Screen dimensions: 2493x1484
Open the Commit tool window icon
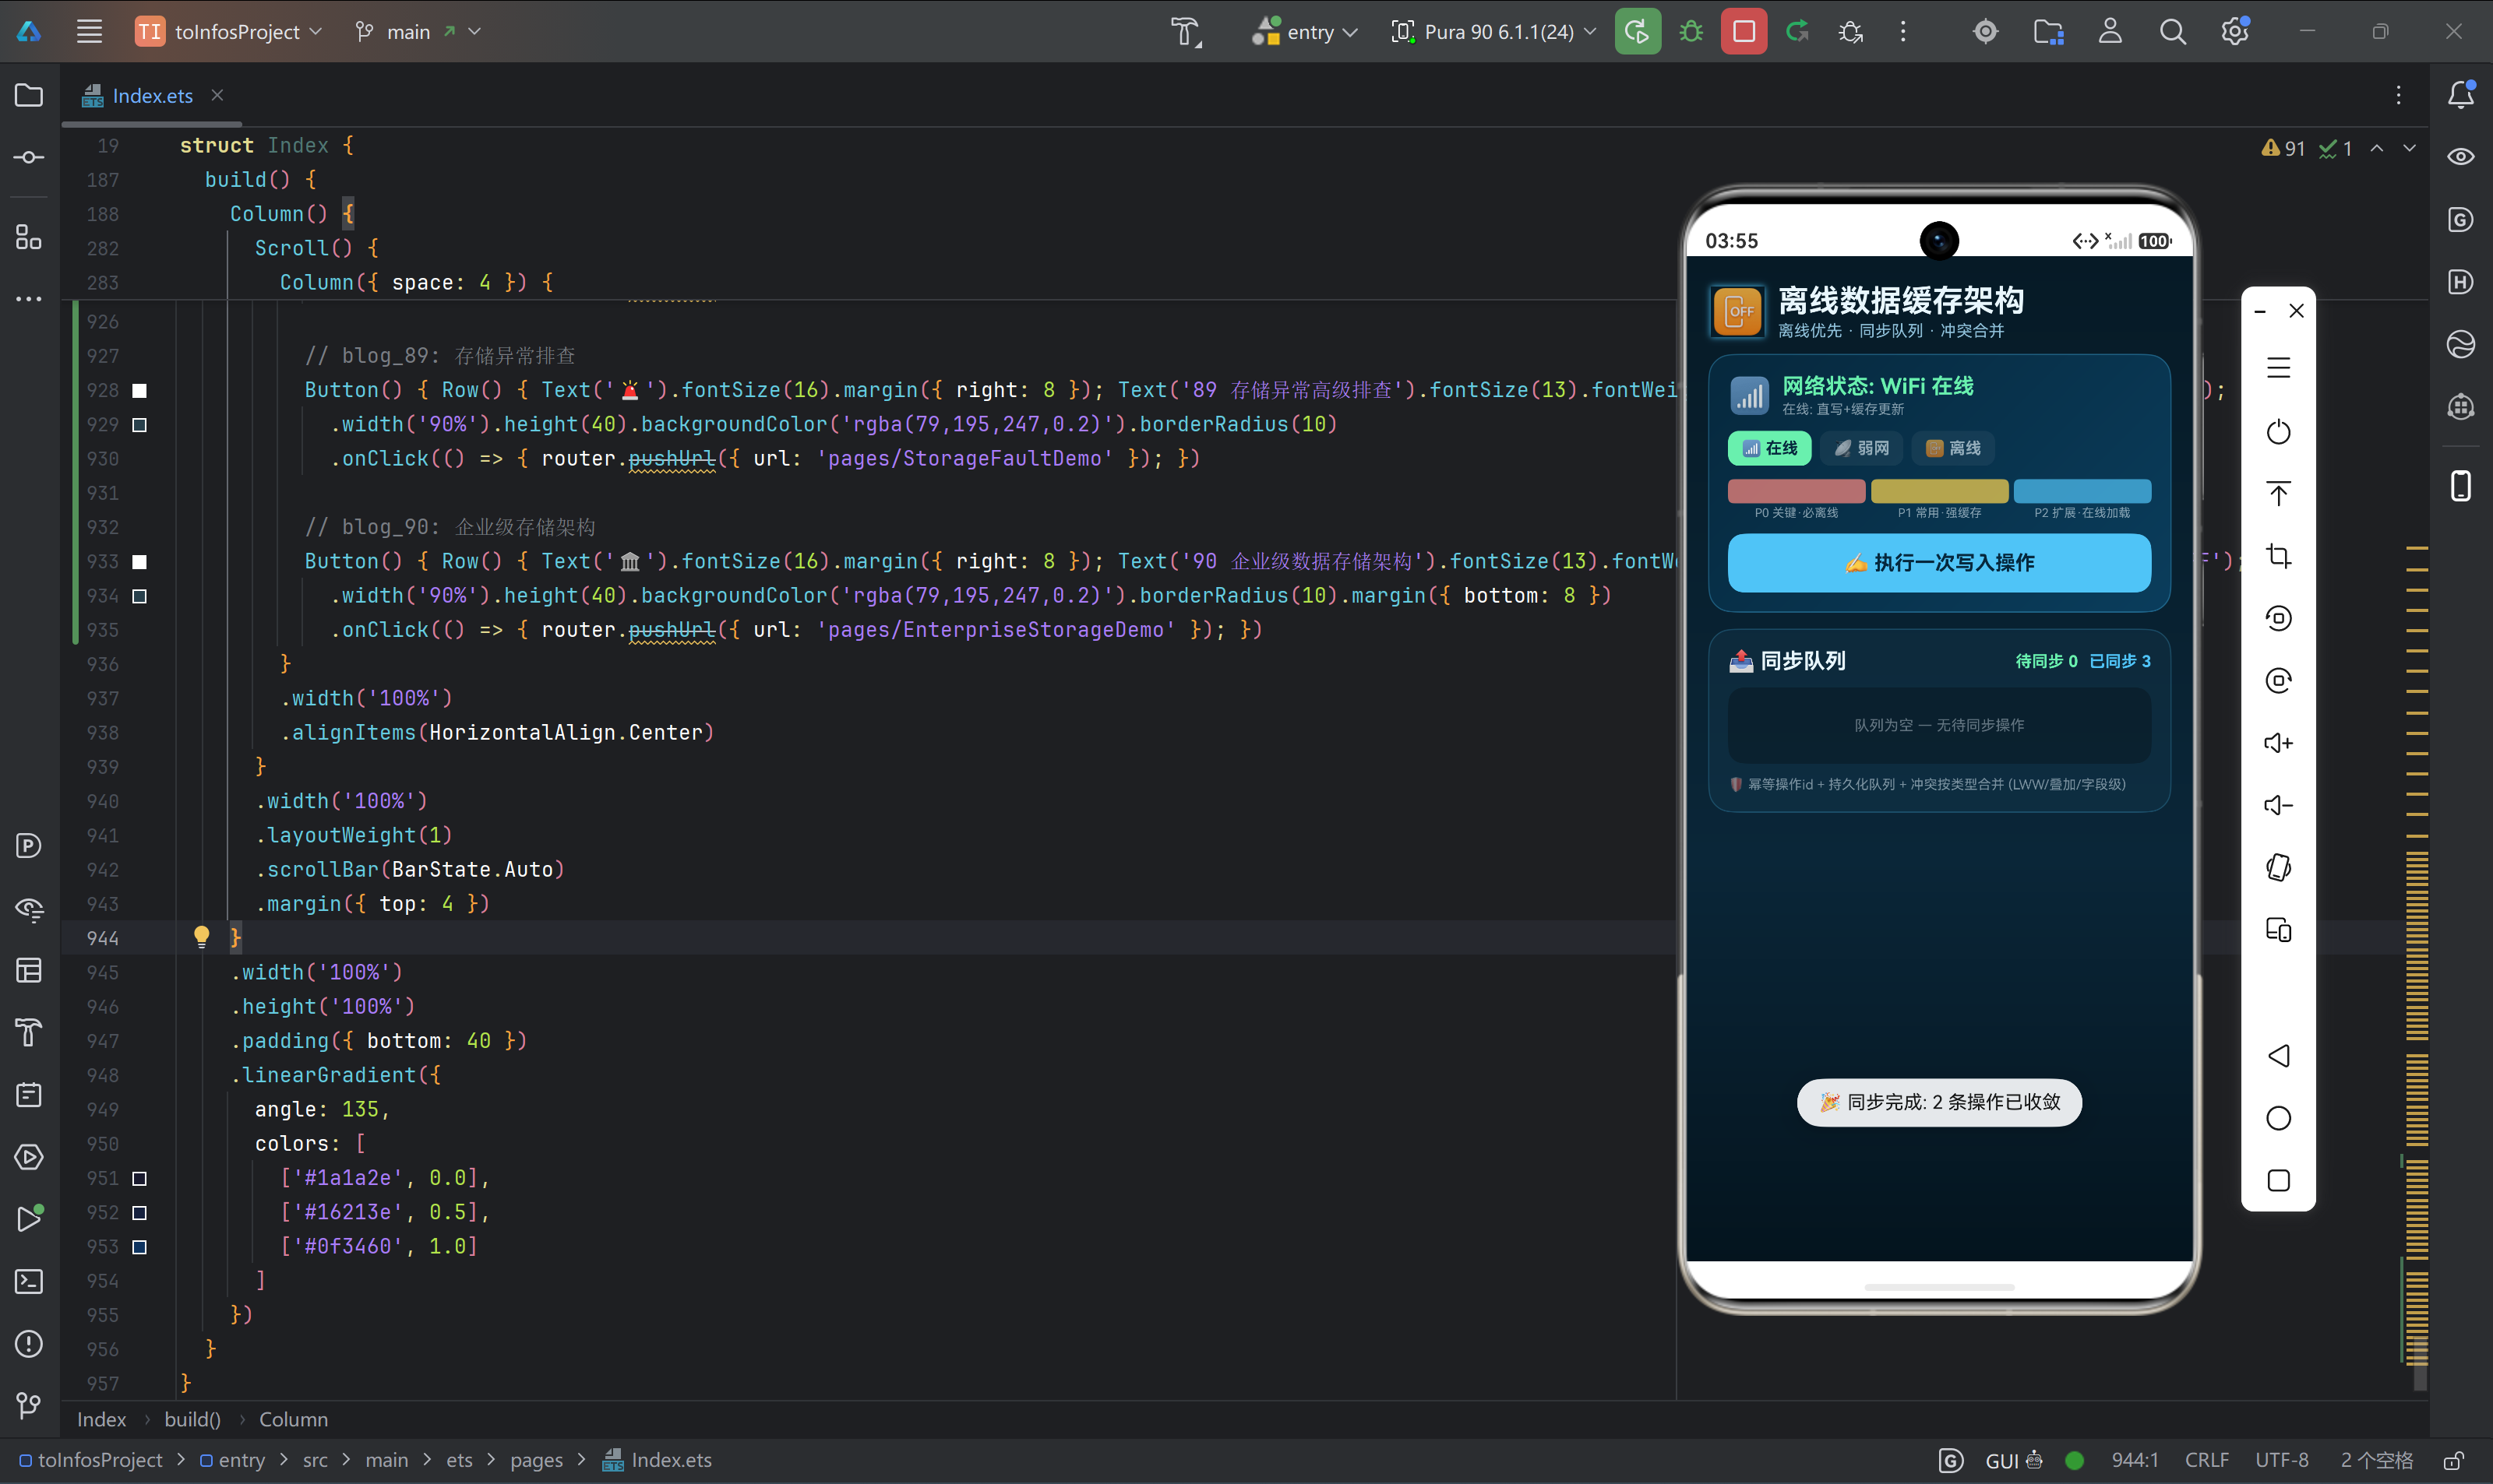(x=29, y=157)
